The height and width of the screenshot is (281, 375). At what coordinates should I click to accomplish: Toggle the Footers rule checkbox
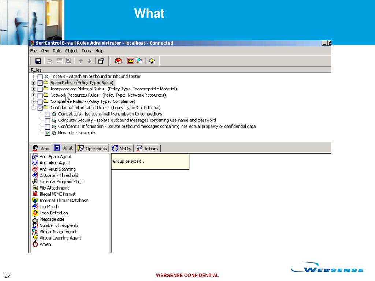[x=40, y=76]
